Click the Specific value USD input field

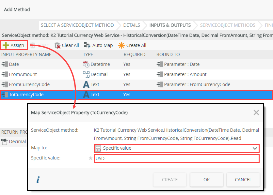[x=177, y=158]
